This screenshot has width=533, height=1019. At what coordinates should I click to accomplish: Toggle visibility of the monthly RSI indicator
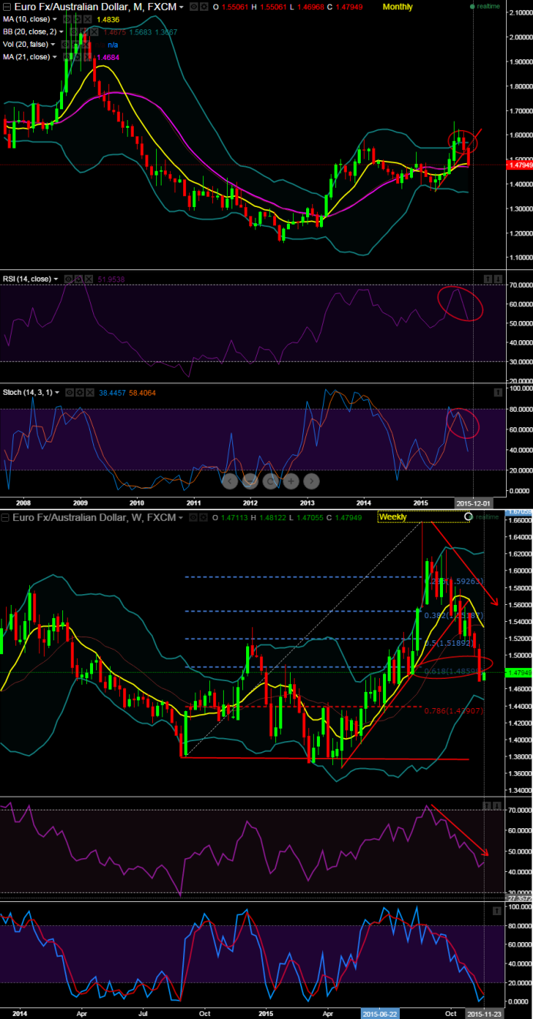(x=68, y=278)
